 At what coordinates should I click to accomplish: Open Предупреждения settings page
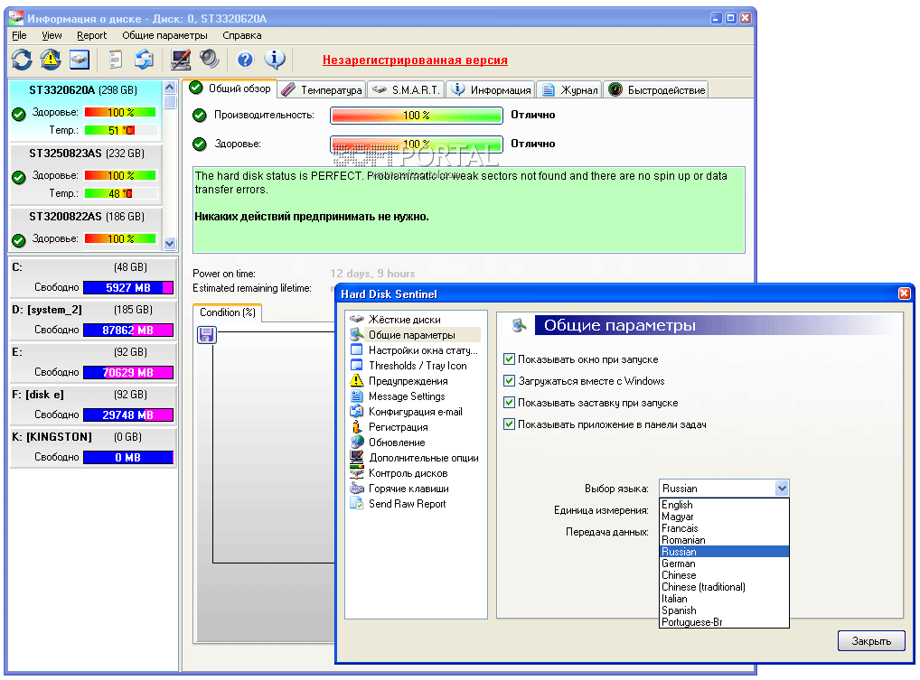408,380
